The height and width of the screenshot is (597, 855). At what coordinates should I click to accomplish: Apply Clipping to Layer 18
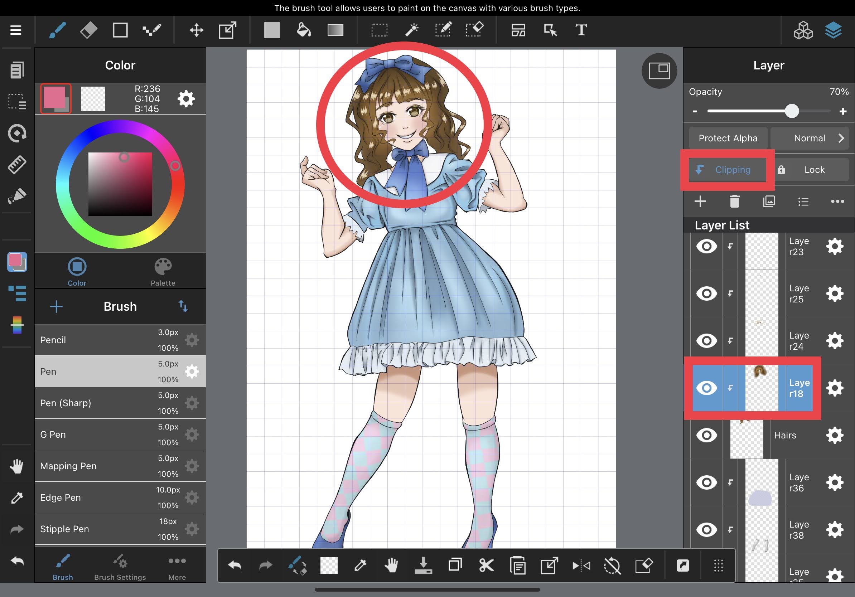click(726, 170)
